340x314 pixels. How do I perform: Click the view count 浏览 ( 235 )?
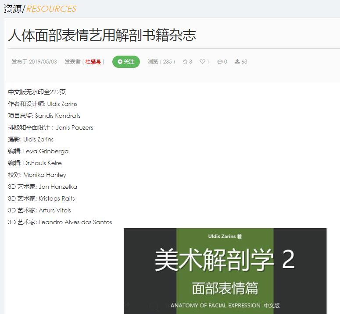tap(161, 62)
